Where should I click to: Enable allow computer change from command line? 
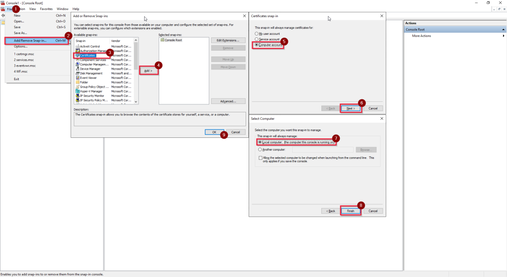coord(259,158)
